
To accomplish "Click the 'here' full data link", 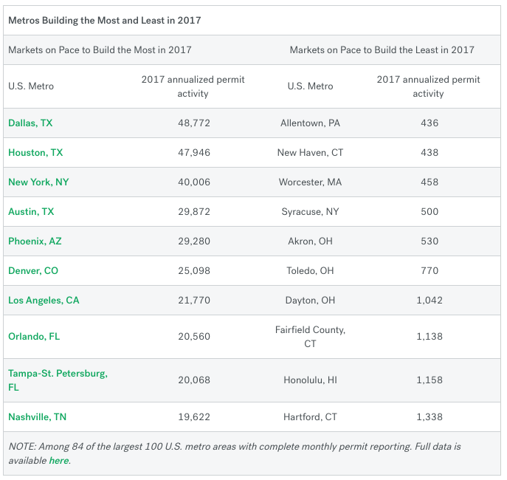I will click(59, 461).
